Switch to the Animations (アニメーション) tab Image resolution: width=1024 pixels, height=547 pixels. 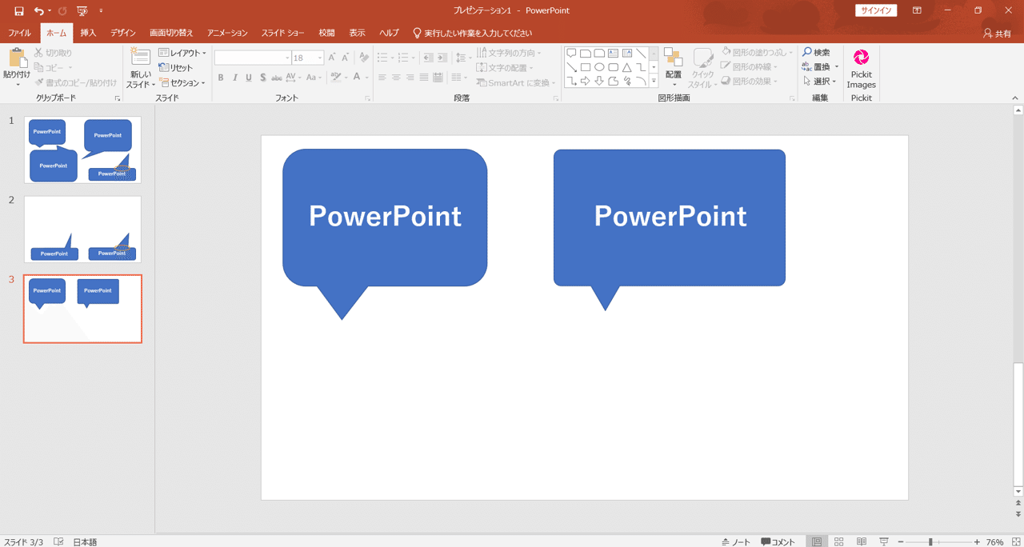click(227, 33)
